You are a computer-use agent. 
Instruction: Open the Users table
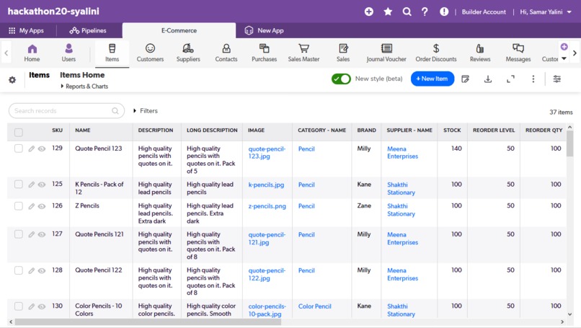(x=68, y=53)
